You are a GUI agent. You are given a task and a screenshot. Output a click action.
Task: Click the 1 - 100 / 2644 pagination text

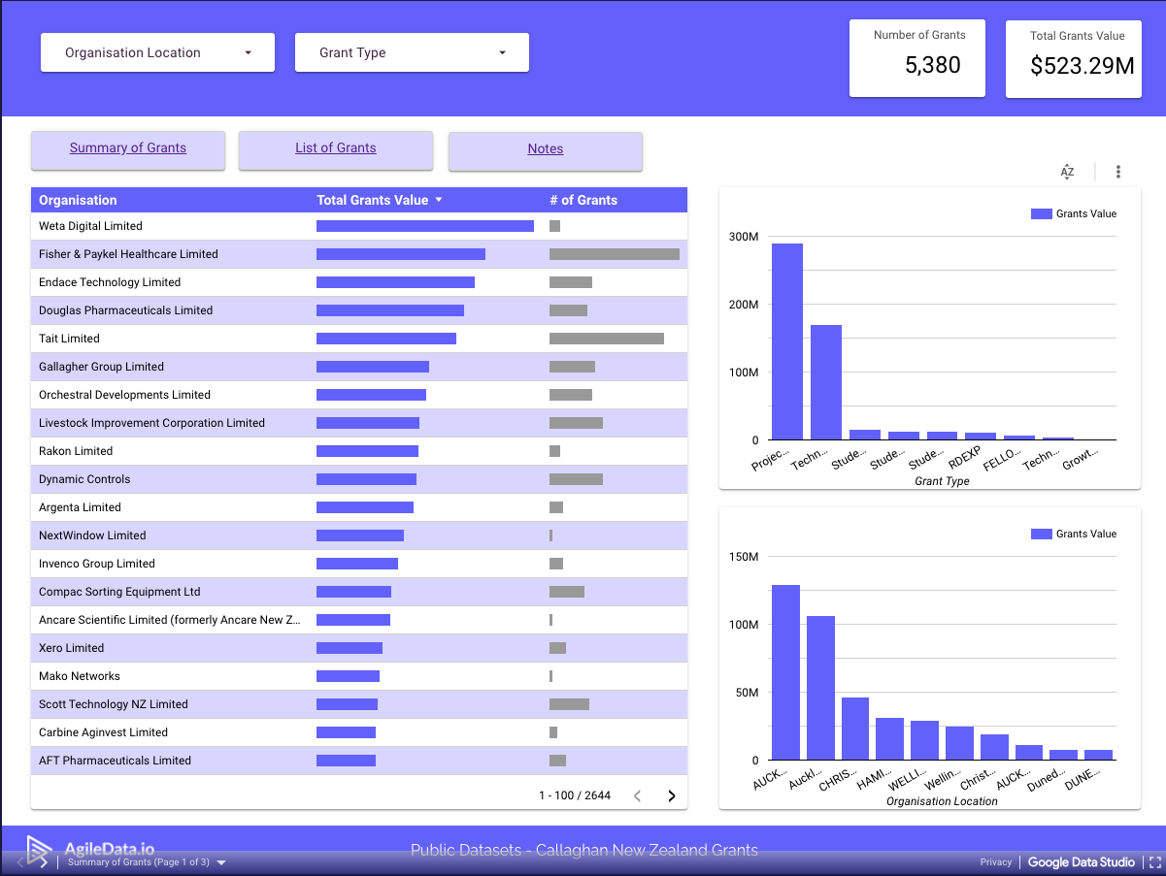coord(575,795)
